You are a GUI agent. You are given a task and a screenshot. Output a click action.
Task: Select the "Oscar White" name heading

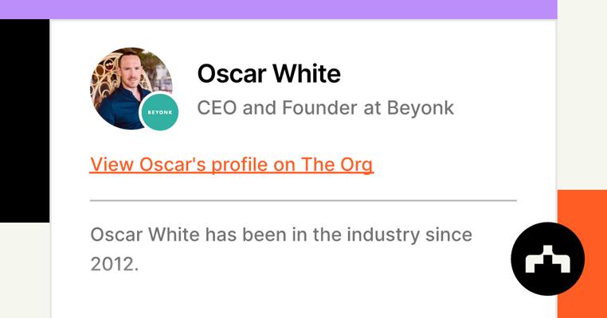click(268, 73)
